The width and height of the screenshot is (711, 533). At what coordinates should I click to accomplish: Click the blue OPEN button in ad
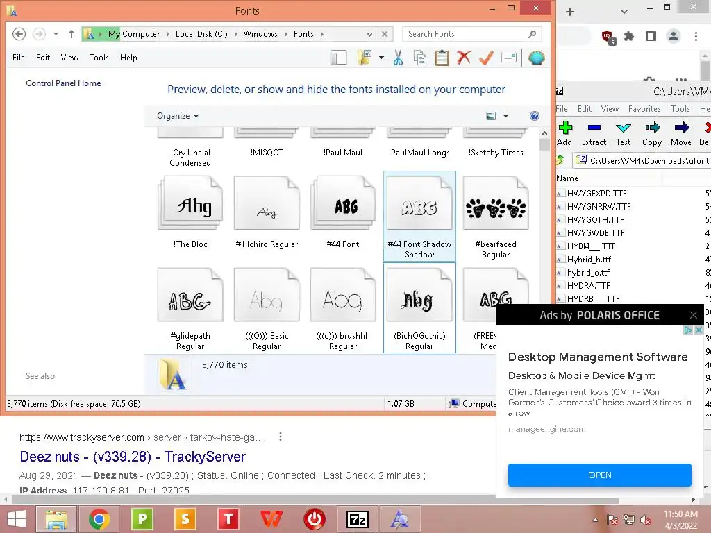pos(599,475)
